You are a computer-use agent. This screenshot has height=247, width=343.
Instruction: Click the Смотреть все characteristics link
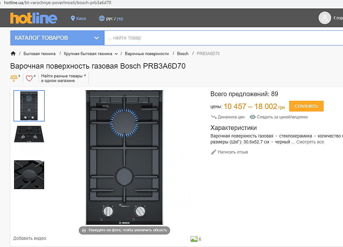(x=310, y=142)
